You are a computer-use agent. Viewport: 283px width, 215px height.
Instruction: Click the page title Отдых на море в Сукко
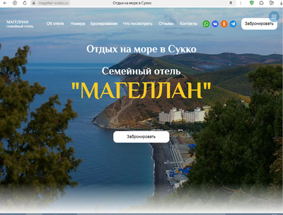132,3
